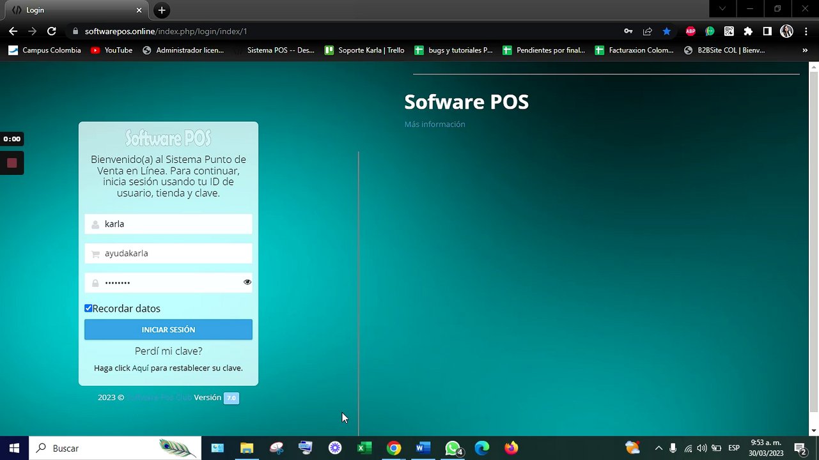Reload the current page
The height and width of the screenshot is (460, 819).
[52, 31]
